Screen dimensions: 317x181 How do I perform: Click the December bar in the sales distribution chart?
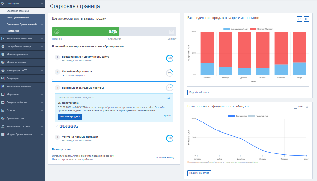244,53
